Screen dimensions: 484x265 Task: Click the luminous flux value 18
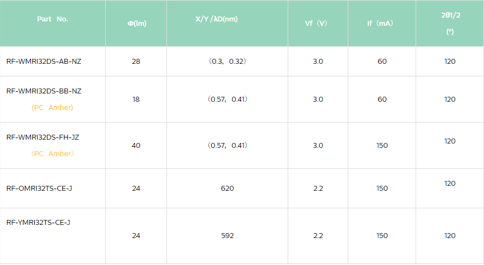click(x=136, y=100)
